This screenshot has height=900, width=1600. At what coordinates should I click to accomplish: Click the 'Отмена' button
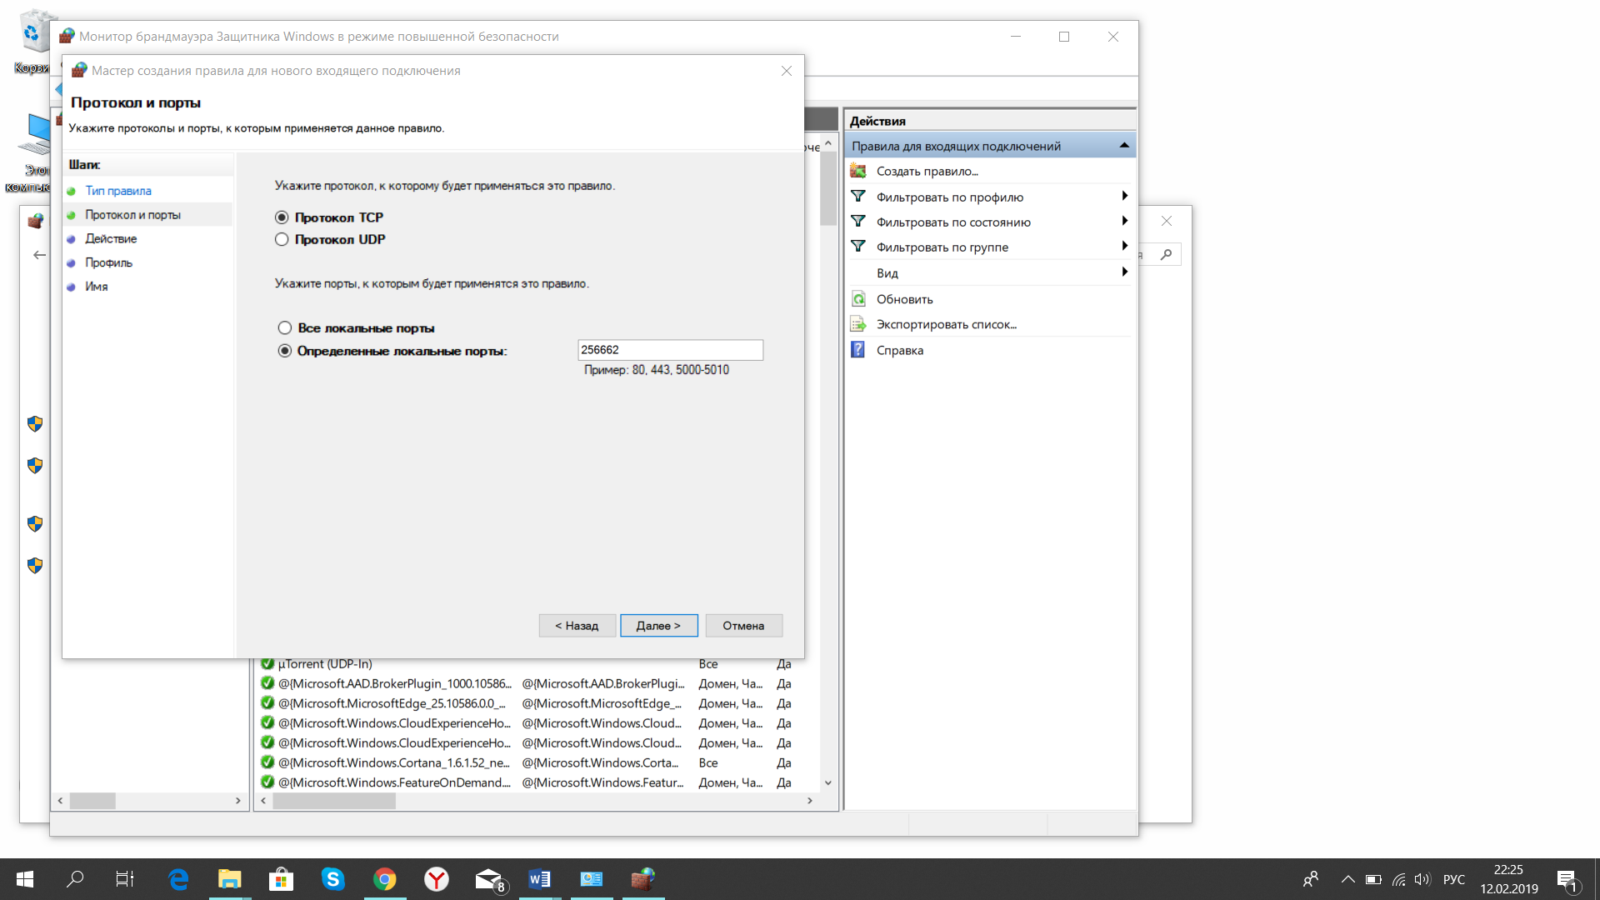pyautogui.click(x=743, y=626)
